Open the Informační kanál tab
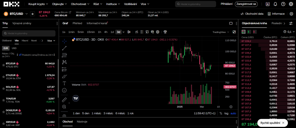Image resolution: width=296 pixels, height=128 pixels. (97, 23)
